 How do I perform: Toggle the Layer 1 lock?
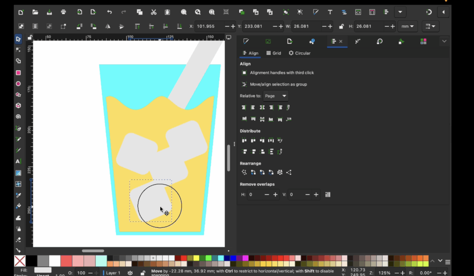[143, 273]
